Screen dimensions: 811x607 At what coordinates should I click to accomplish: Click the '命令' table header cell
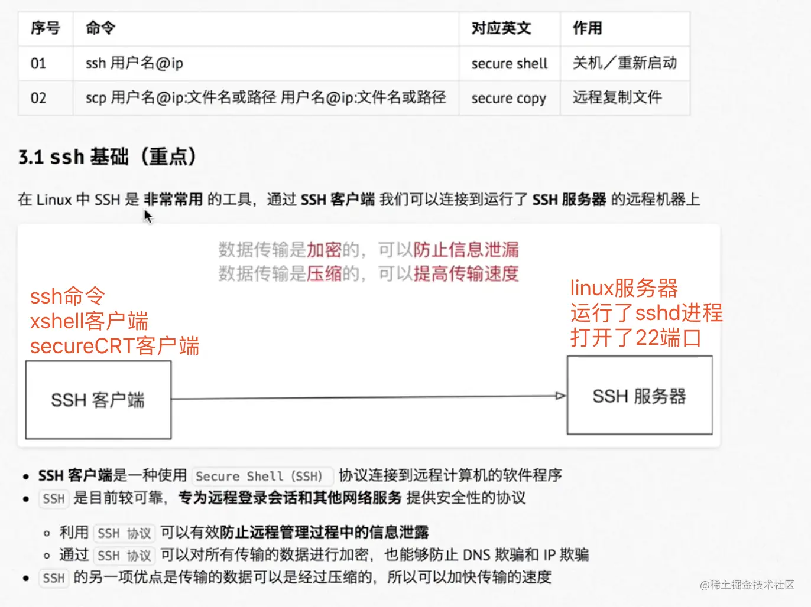[266, 28]
